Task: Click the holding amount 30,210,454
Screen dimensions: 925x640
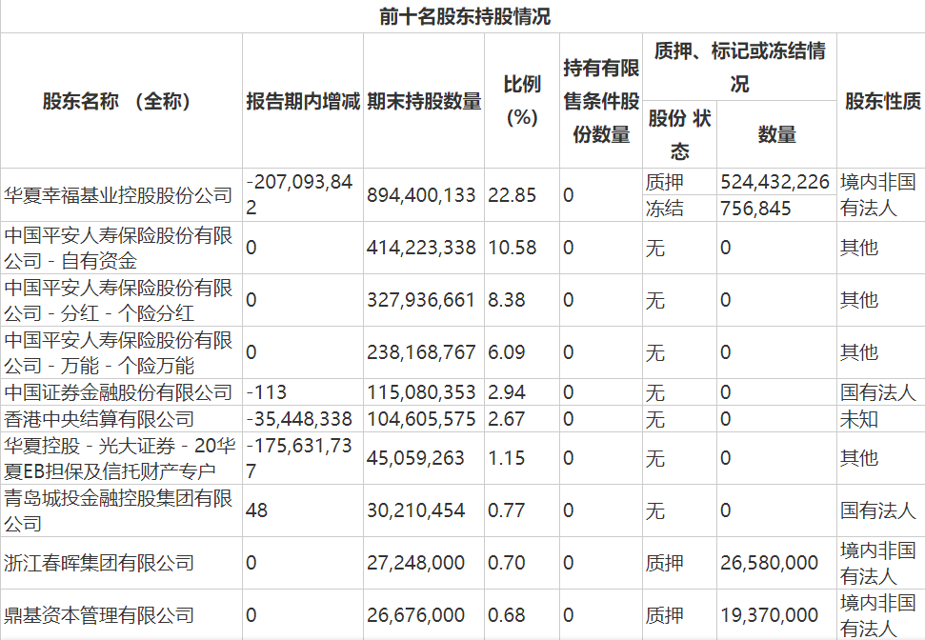Action: [x=416, y=510]
